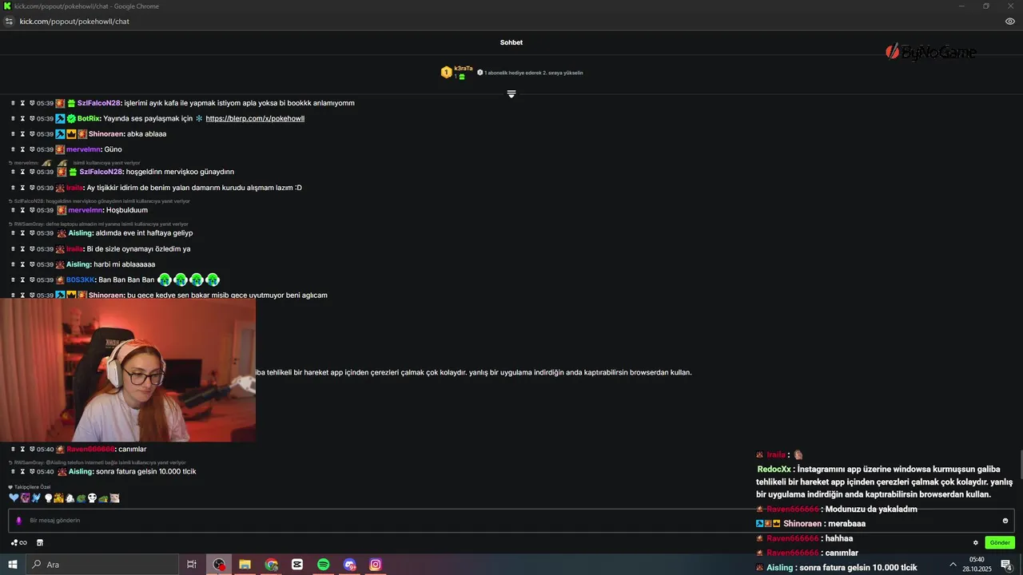Viewport: 1023px width, 575px height.
Task: Timeout B0S3KK for 'Ban Ban Ban Ban'
Action: tap(22, 280)
